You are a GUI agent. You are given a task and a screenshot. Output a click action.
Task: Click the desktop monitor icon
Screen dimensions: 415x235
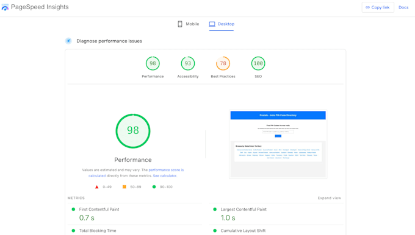(212, 24)
